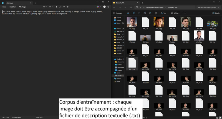
Task: Open the Afficher view dropdown
Action: coord(175,13)
